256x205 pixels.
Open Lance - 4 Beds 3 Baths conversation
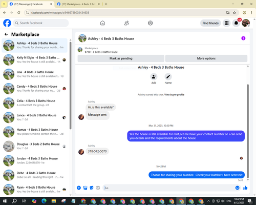coord(34,117)
